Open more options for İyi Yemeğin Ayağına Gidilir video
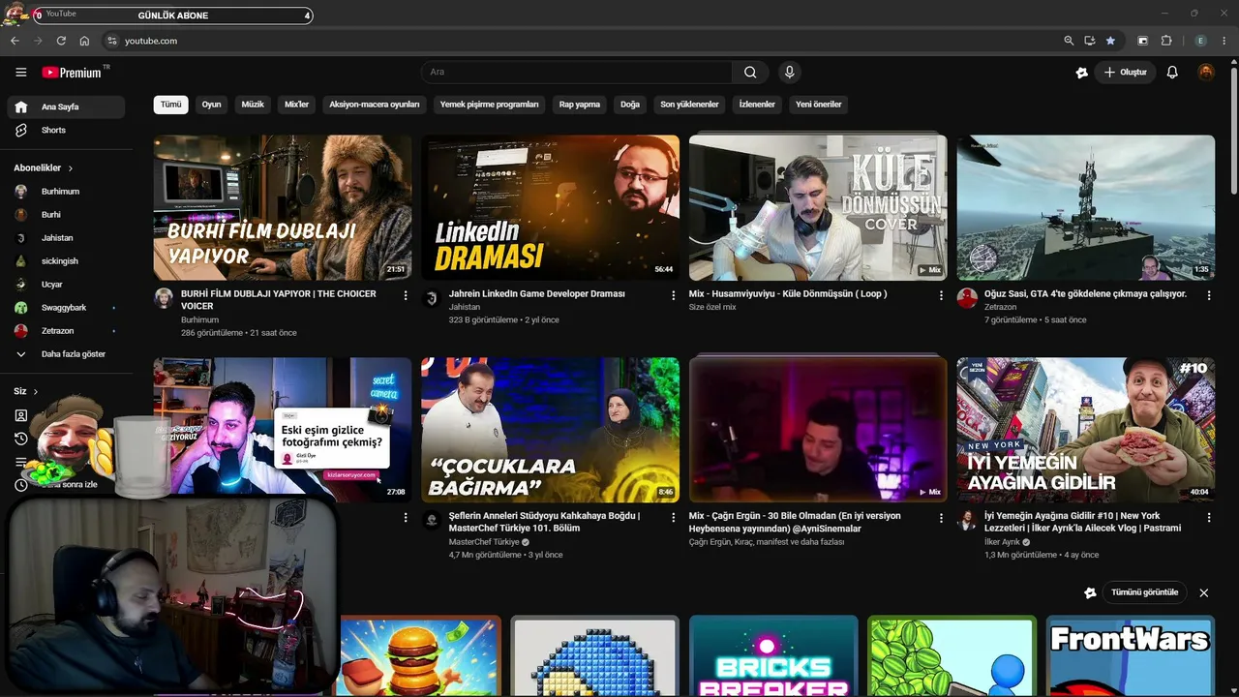1239x697 pixels. [1209, 518]
